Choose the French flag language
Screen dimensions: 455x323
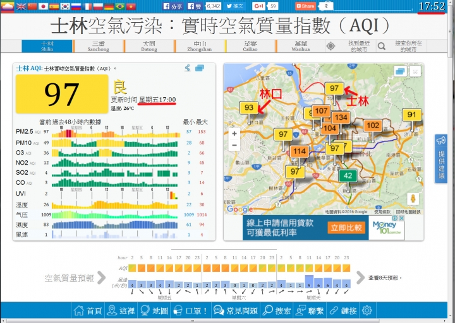[x=87, y=6]
